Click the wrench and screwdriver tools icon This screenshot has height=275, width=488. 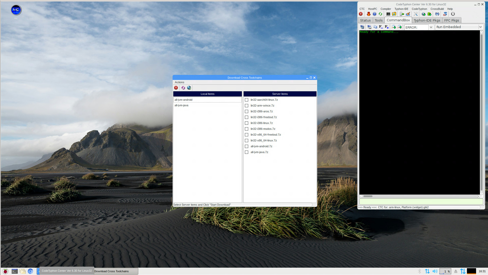coord(415,14)
